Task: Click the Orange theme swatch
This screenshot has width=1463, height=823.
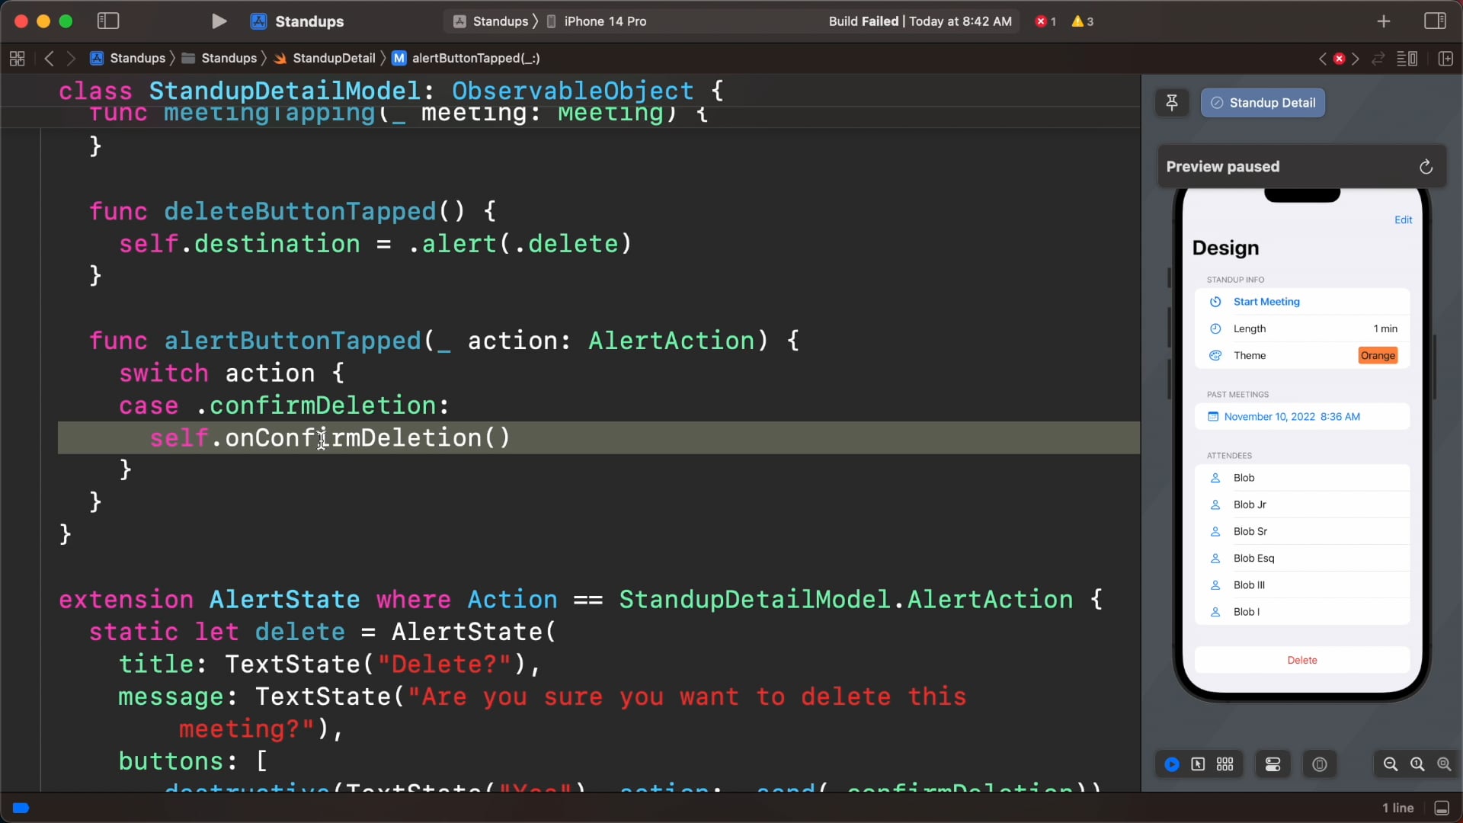Action: pos(1378,356)
